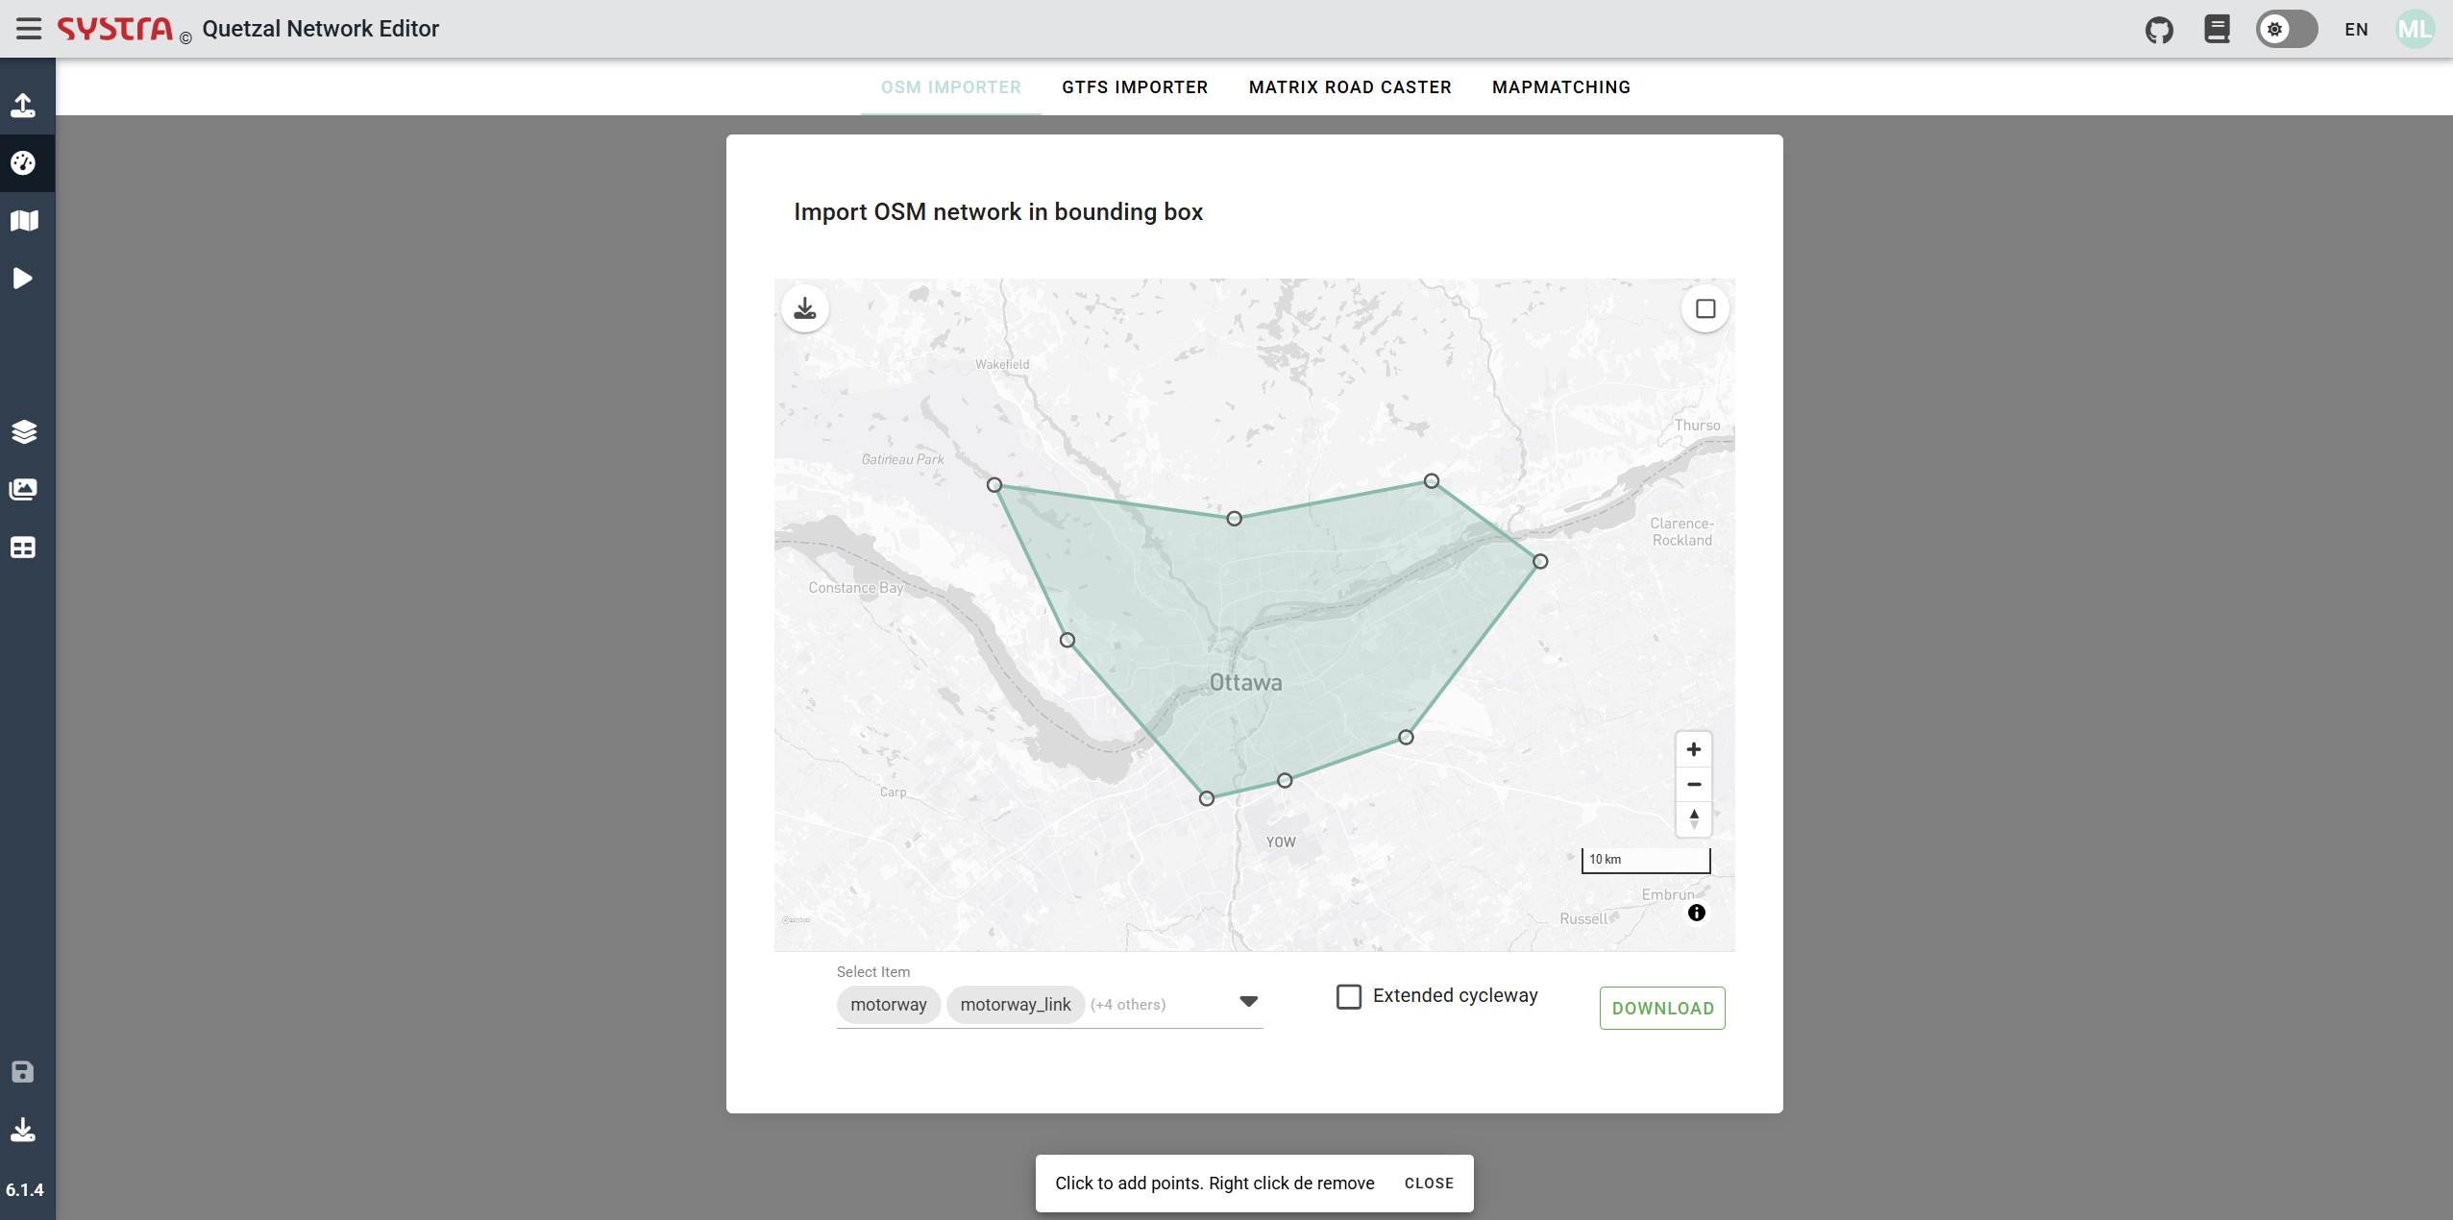Select the palette/microservices sidebar icon

(23, 163)
